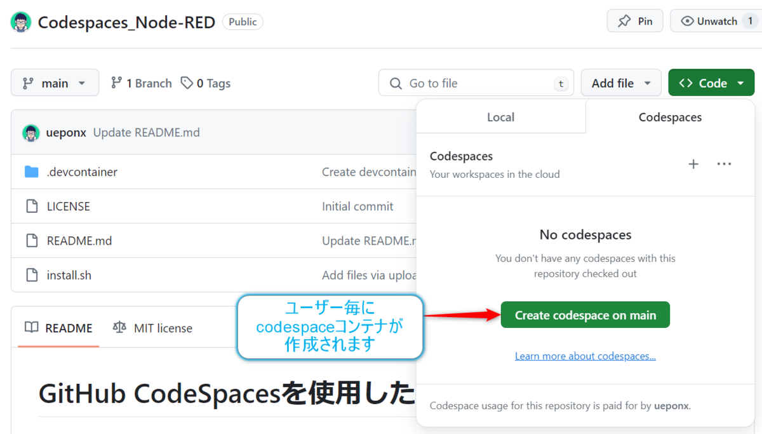Open the README.md file
The image size is (762, 434).
click(79, 241)
